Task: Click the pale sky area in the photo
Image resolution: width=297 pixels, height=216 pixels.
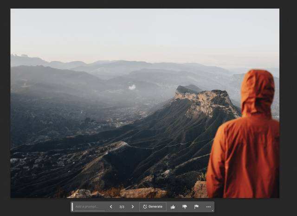Action: tap(139, 32)
